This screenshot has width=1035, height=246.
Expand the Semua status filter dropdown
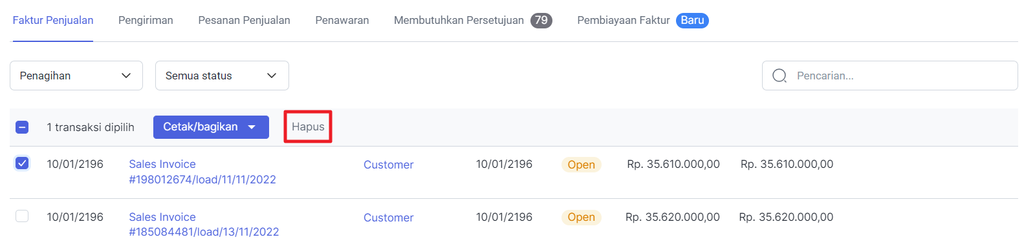(x=222, y=76)
